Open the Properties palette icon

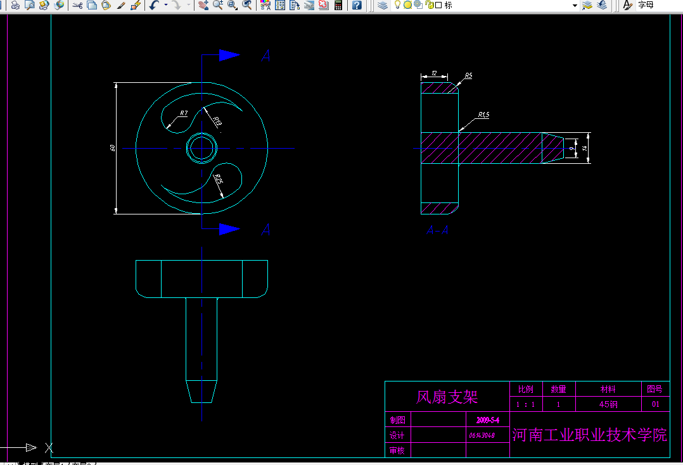pyautogui.click(x=265, y=5)
